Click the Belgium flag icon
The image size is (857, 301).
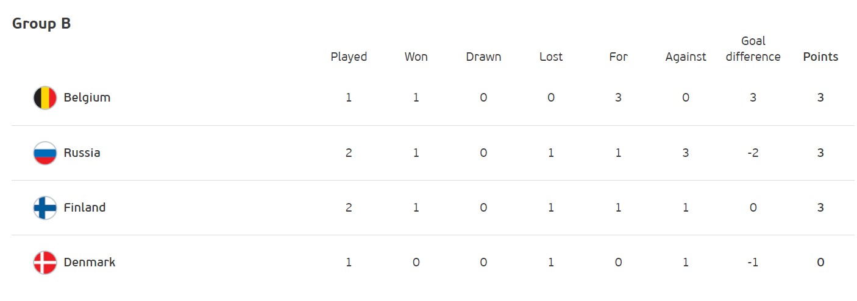coord(44,98)
